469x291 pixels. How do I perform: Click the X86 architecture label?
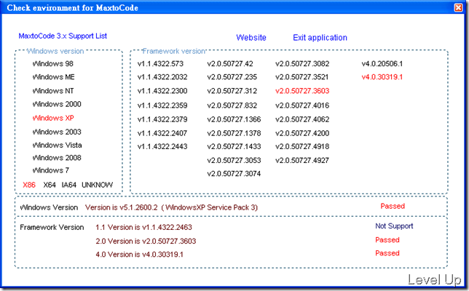(x=29, y=185)
